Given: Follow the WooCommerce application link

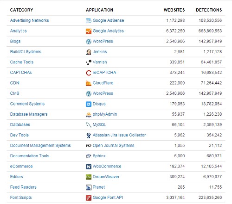Looking at the screenshot, I should (x=107, y=167).
